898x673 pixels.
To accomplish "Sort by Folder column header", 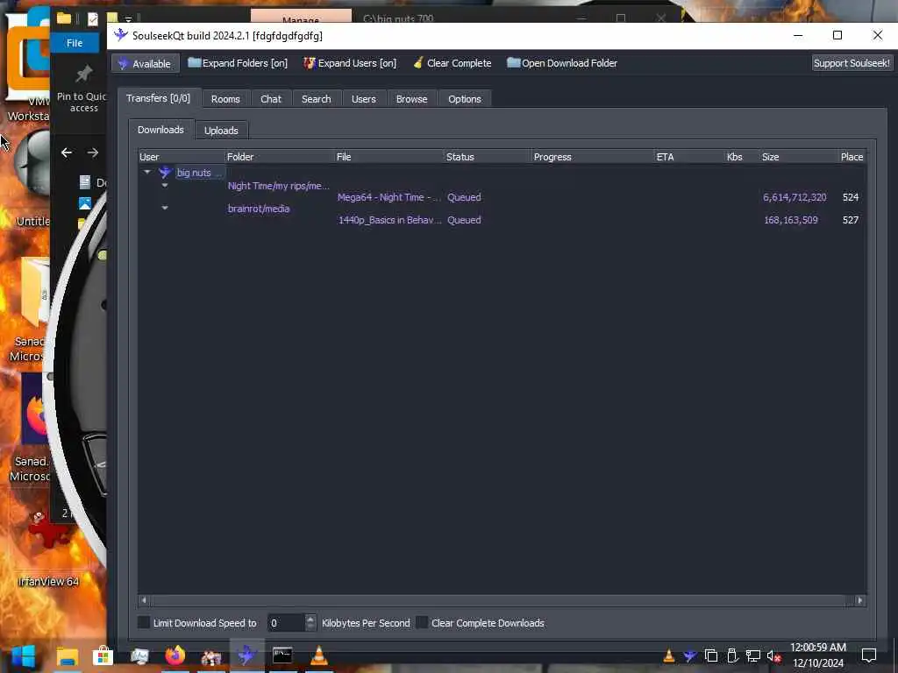I will tap(280, 157).
